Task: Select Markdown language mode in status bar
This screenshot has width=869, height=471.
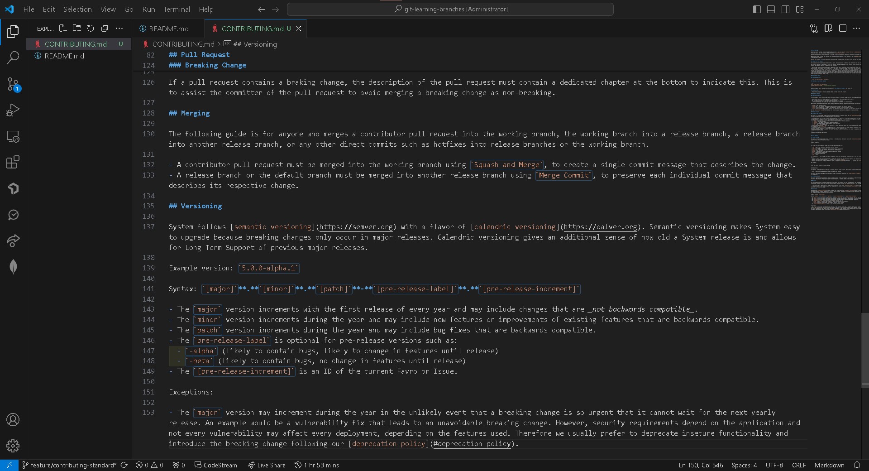Action: [829, 465]
